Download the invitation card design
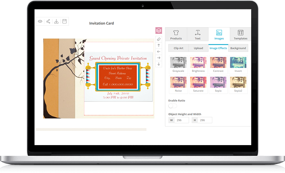Image resolution: width=285 pixels, height=173 pixels. click(x=56, y=22)
